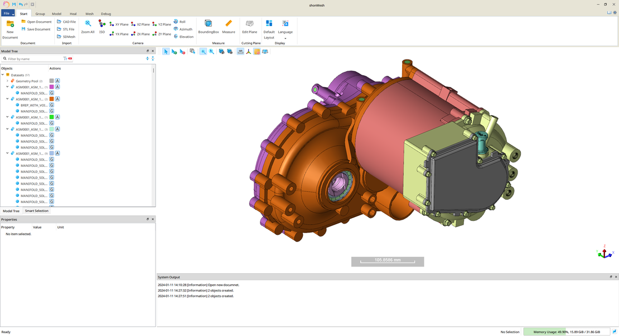The height and width of the screenshot is (336, 619).
Task: Toggle the A action on the orange assembly row
Action: tap(57, 99)
